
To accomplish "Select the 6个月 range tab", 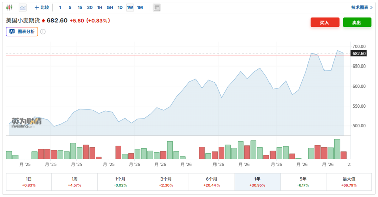I will [211, 182].
